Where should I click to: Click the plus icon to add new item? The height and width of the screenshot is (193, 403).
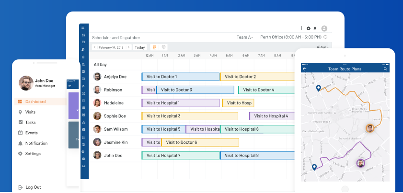pyautogui.click(x=301, y=28)
